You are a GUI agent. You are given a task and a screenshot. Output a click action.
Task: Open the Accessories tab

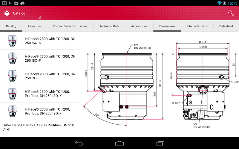139,26
